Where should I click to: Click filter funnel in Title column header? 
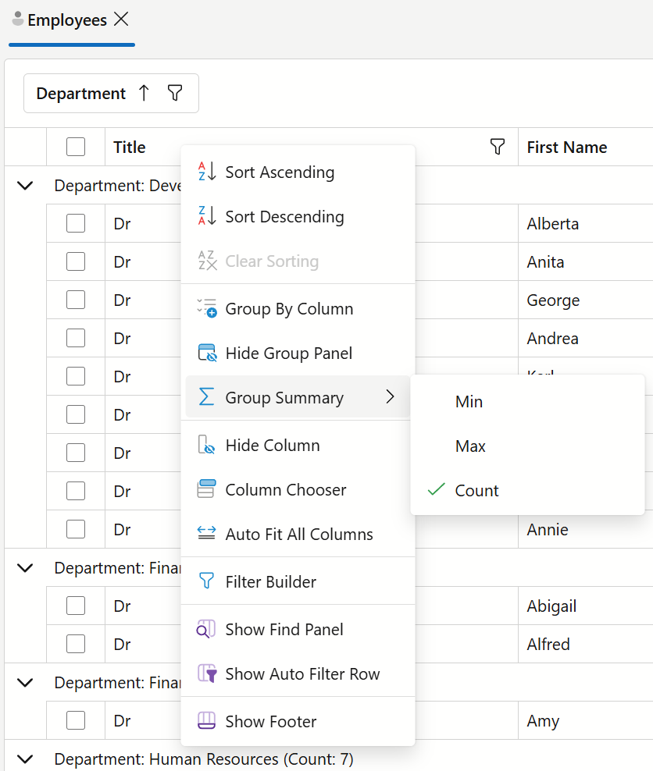498,147
